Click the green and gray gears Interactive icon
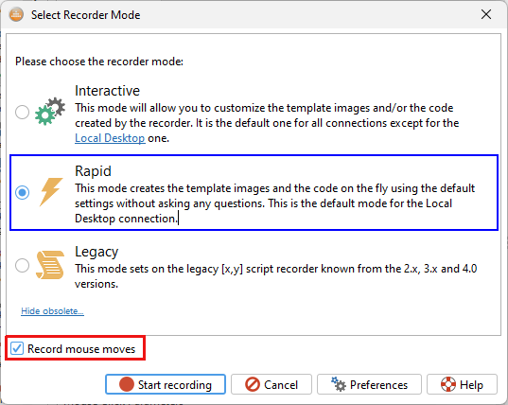The width and height of the screenshot is (508, 405). pyautogui.click(x=50, y=111)
